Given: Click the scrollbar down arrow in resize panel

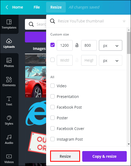Looking at the screenshot, I should 129,144.
